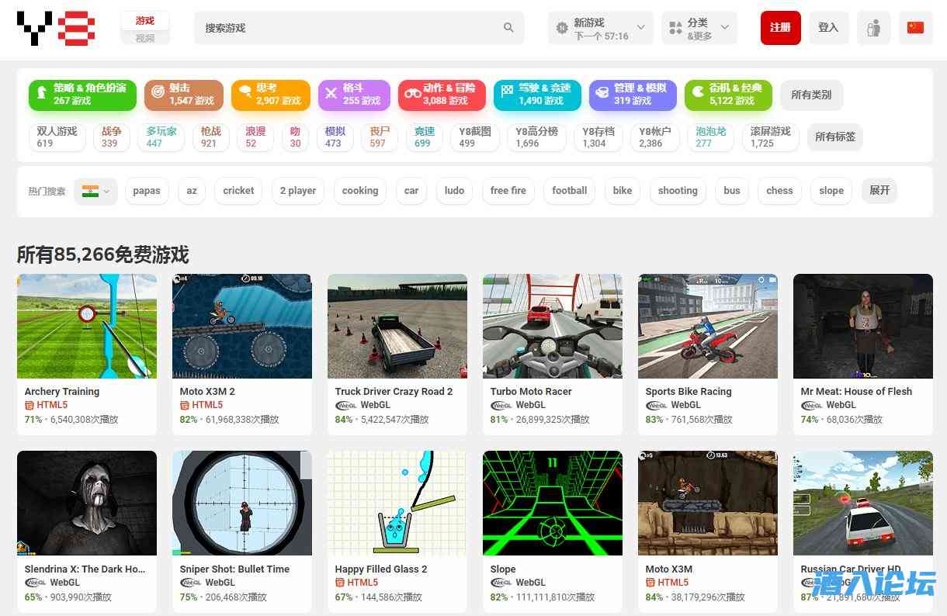Open the Slope game thumbnail
This screenshot has width=947, height=616.
click(552, 503)
